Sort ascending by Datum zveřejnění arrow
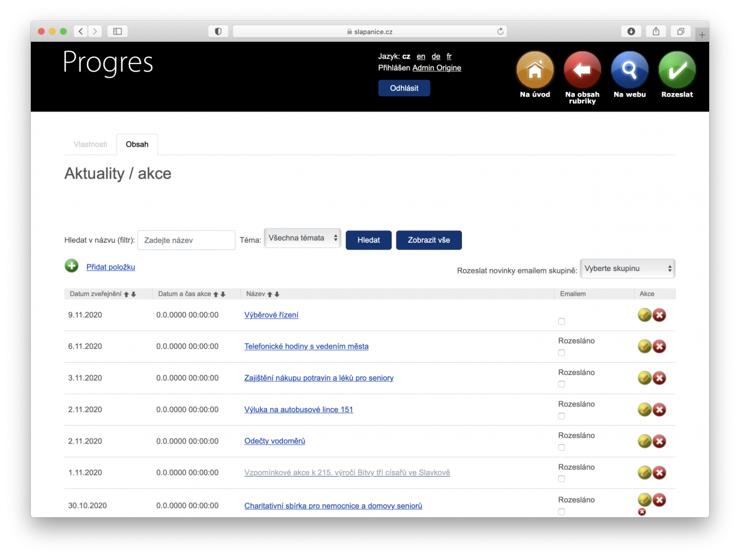The height and width of the screenshot is (558, 740). click(126, 294)
